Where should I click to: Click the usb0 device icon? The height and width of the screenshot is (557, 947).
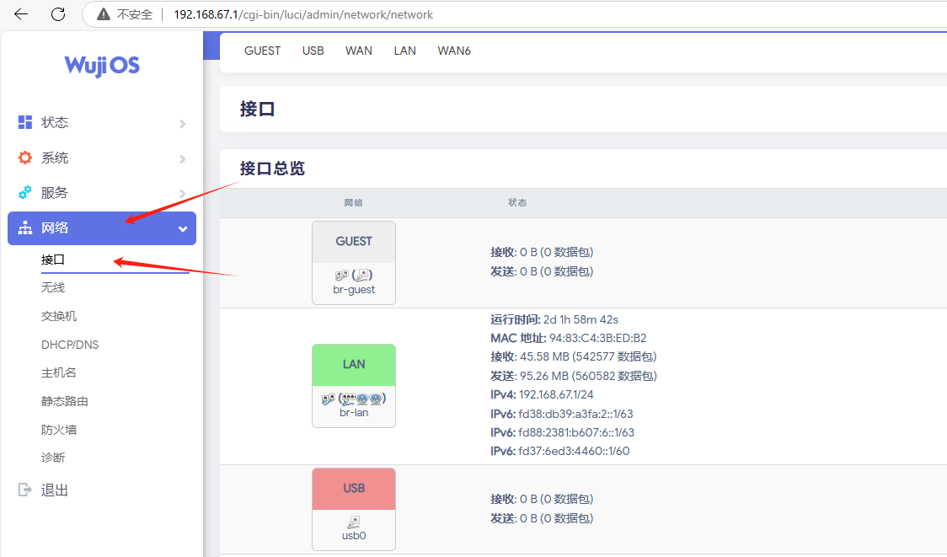click(354, 522)
